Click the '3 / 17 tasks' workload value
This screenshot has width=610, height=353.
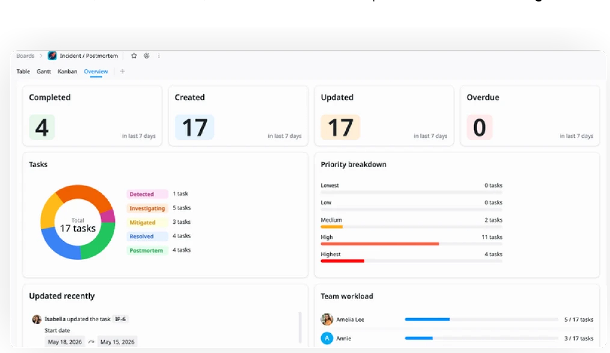click(579, 338)
